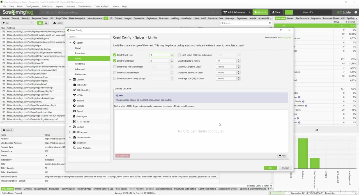Select Extraction in the Spider tree
Image resolution: width=359 pixels, height=195 pixels.
click(x=80, y=53)
